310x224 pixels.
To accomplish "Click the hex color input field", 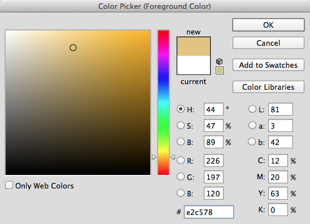I will [209, 212].
